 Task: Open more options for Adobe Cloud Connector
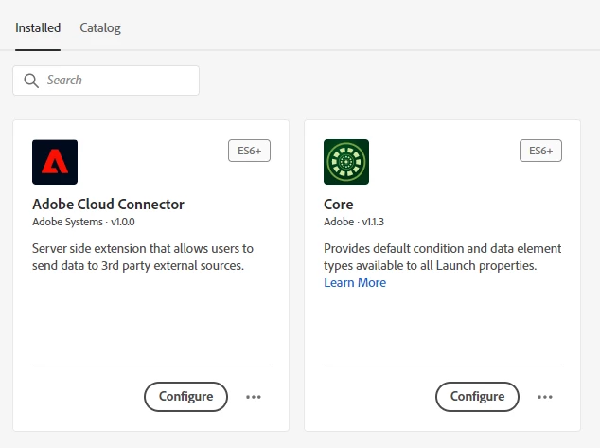[x=254, y=397]
